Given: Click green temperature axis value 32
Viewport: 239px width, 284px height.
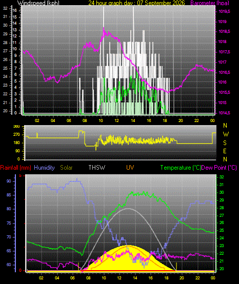Looking at the screenshot, I should pyautogui.click(x=222, y=177).
